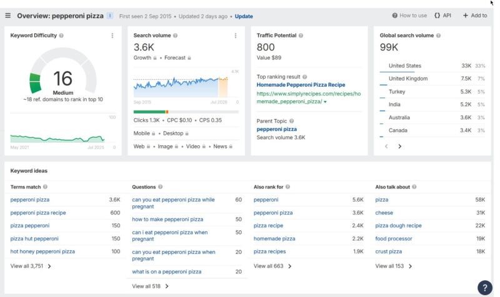Click the Keyword Difficulty help icon
The image size is (500, 297).
(x=61, y=36)
